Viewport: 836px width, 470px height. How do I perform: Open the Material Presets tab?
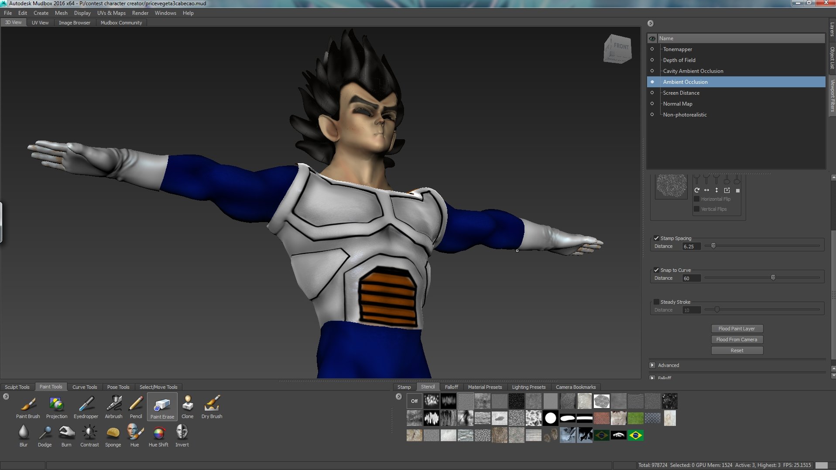tap(485, 387)
